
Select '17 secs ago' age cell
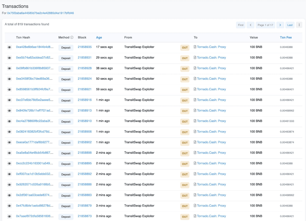[104, 47]
